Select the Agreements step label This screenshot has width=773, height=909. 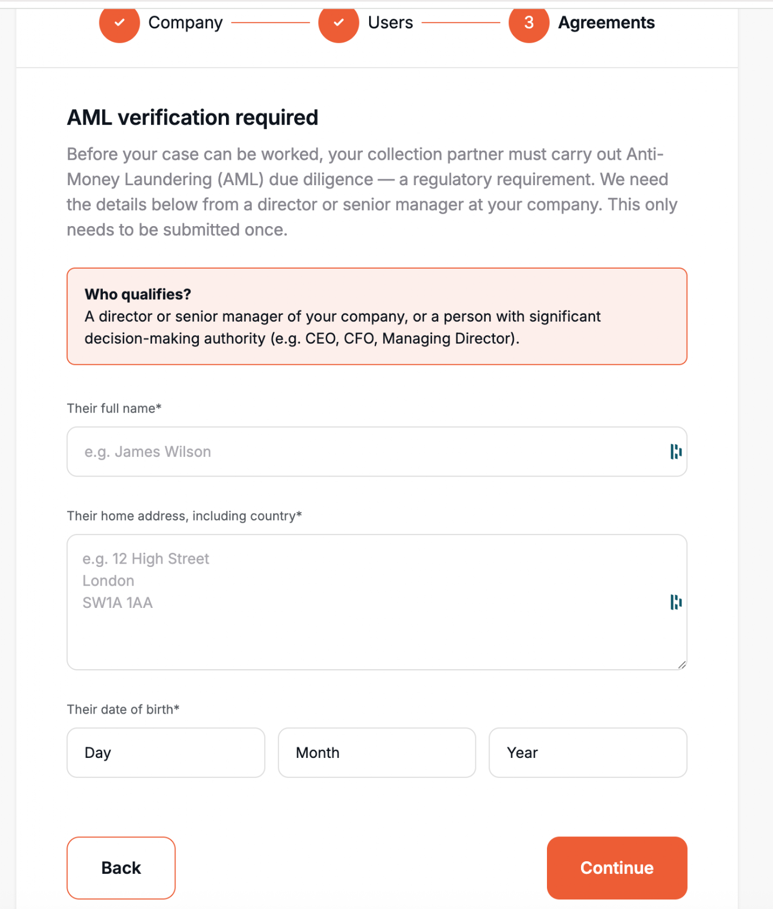point(606,23)
